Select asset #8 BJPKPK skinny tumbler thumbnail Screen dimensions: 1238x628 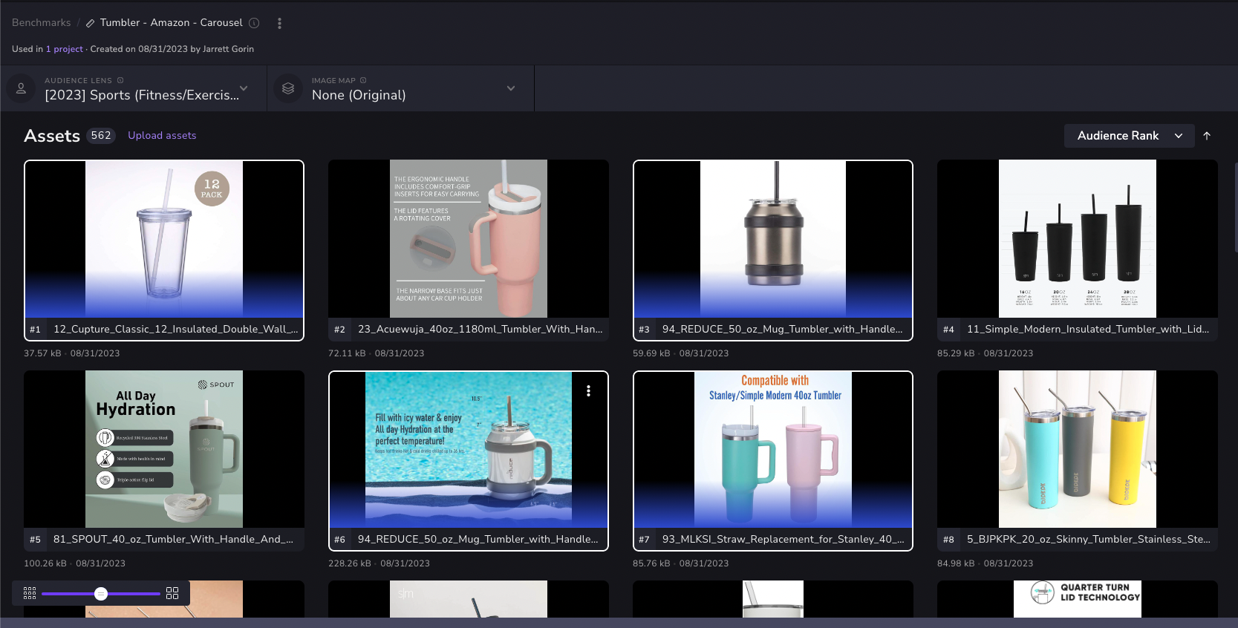(x=1078, y=449)
